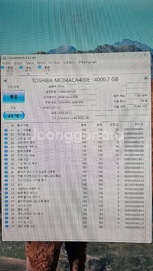The height and width of the screenshot is (271, 153).
Task: Click status circle for attribute 08 탐색 시간 성능
Action: point(6,155)
